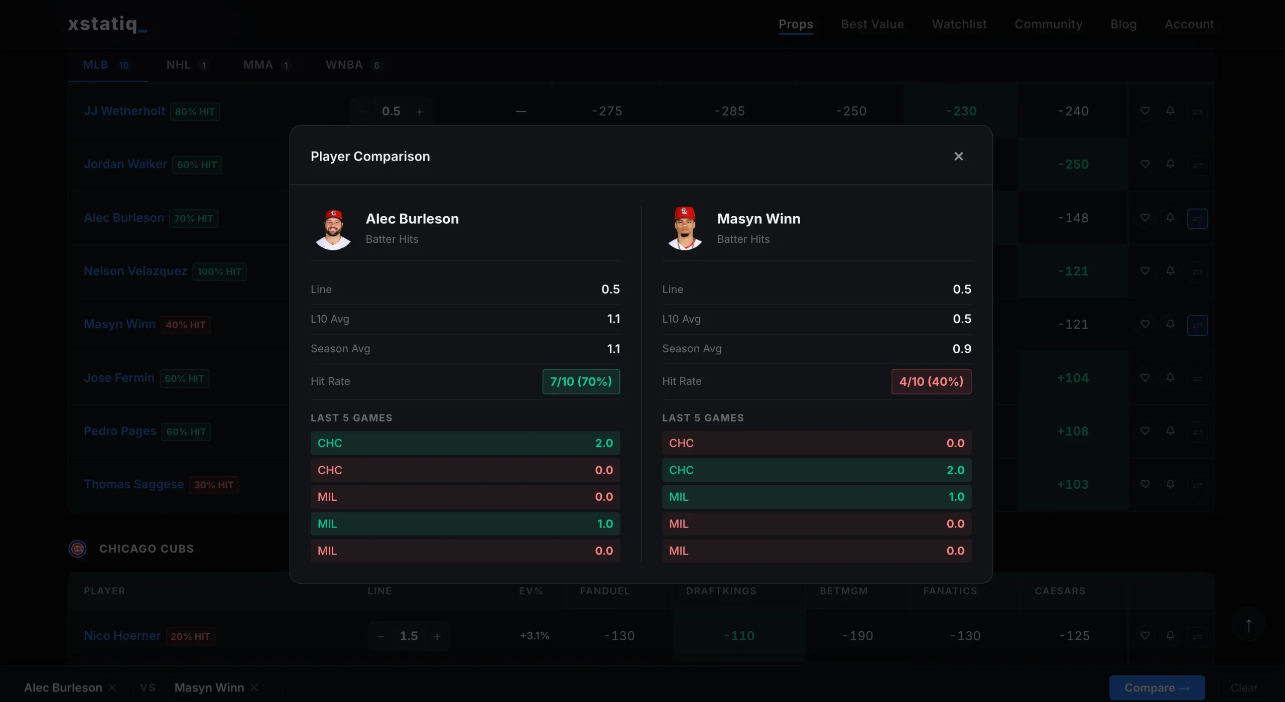Click the -230 odds in Wetherholt row
1285x702 pixels.
click(961, 111)
